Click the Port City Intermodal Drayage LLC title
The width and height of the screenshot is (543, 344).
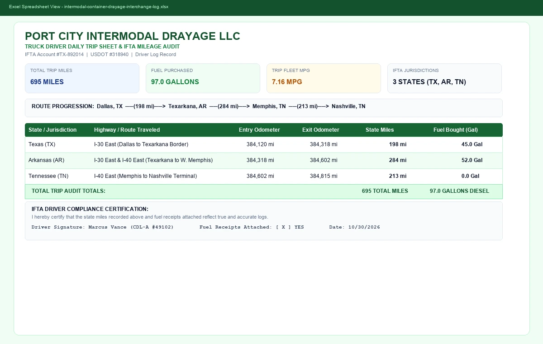pyautogui.click(x=133, y=36)
